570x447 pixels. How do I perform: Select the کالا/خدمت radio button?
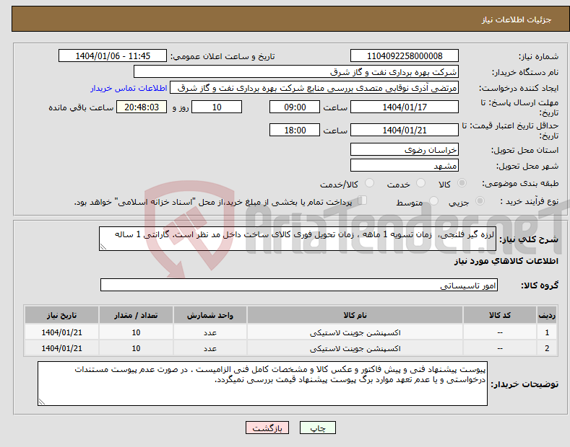(369, 183)
